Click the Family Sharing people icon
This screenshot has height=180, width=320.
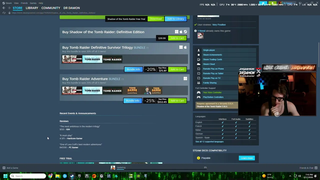point(199,83)
